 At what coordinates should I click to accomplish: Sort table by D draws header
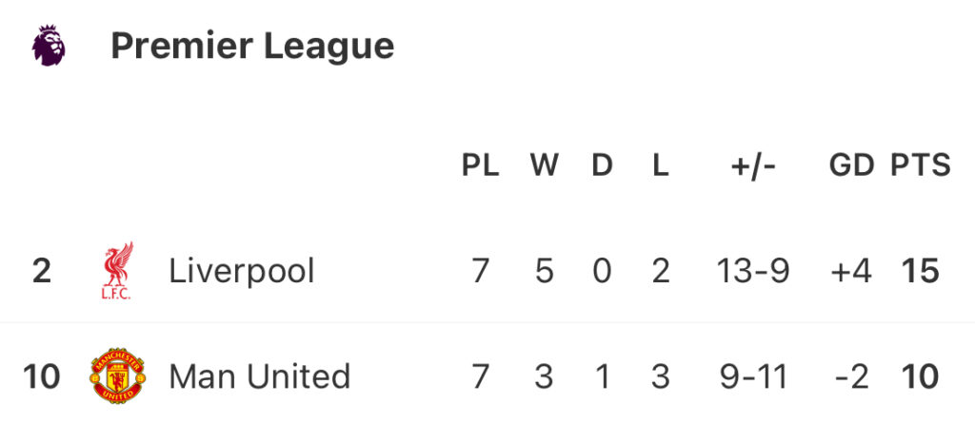pos(602,165)
